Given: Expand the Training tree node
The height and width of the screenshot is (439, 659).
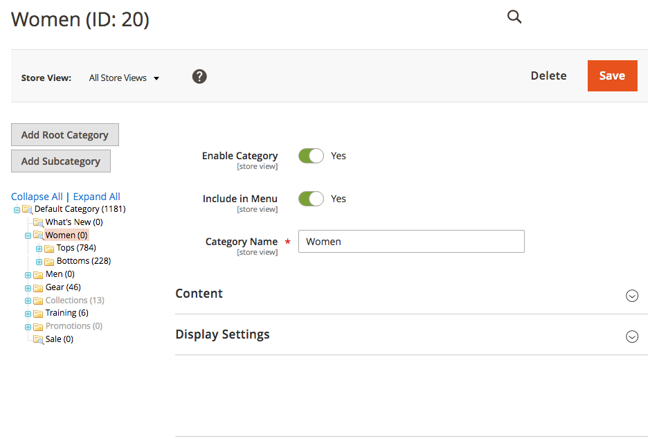Looking at the screenshot, I should coord(28,314).
